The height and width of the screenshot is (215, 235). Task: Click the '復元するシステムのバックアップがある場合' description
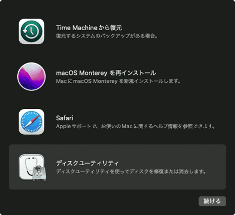(107, 36)
